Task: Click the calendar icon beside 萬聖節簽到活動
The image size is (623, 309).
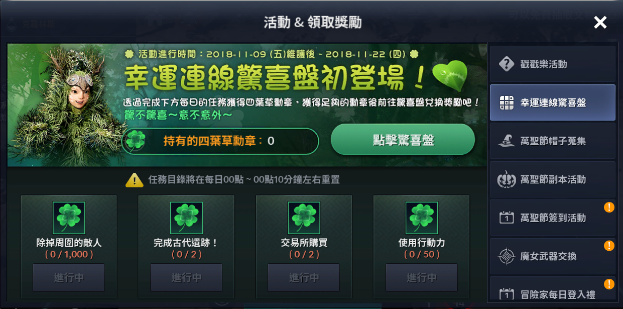Action: click(x=507, y=218)
